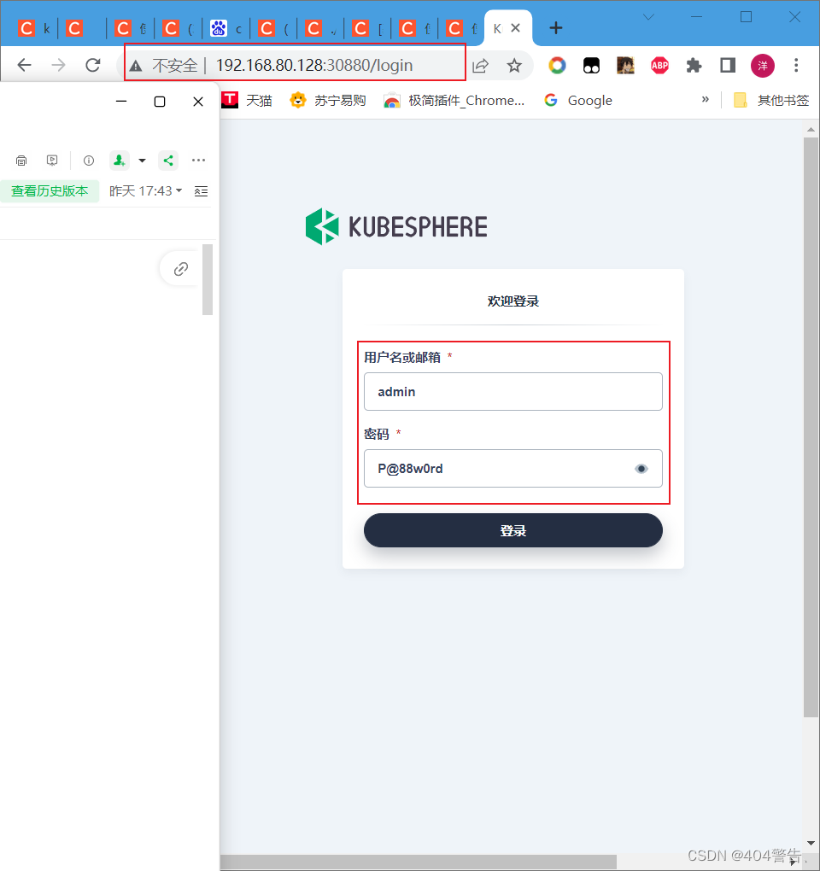The width and height of the screenshot is (820, 871).
Task: Open a new browser tab
Action: pyautogui.click(x=556, y=28)
